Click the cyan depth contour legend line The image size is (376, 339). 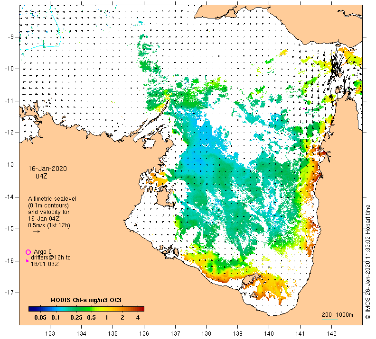(330, 320)
